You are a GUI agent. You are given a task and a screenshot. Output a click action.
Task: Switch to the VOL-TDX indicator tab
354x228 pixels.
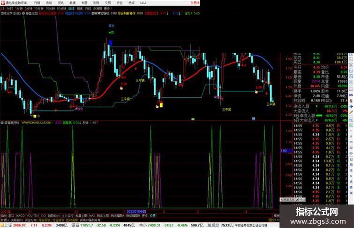33,216
